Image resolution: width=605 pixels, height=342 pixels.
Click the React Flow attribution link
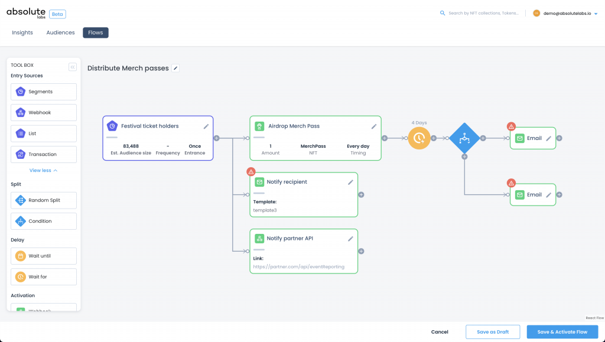[594, 318]
